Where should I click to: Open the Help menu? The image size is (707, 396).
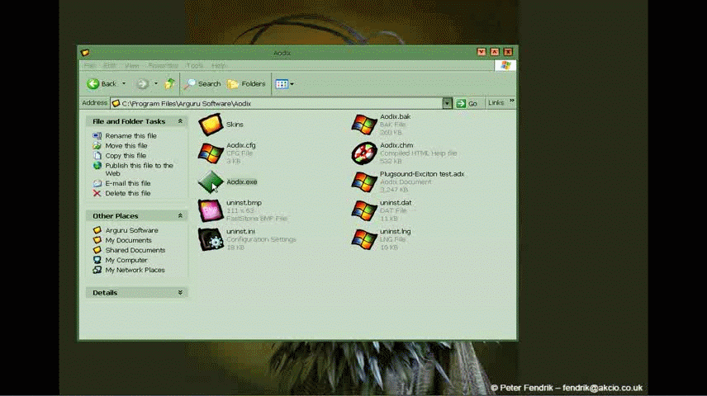click(218, 66)
